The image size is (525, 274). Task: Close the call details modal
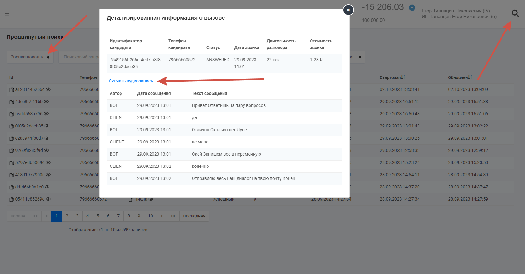(348, 10)
